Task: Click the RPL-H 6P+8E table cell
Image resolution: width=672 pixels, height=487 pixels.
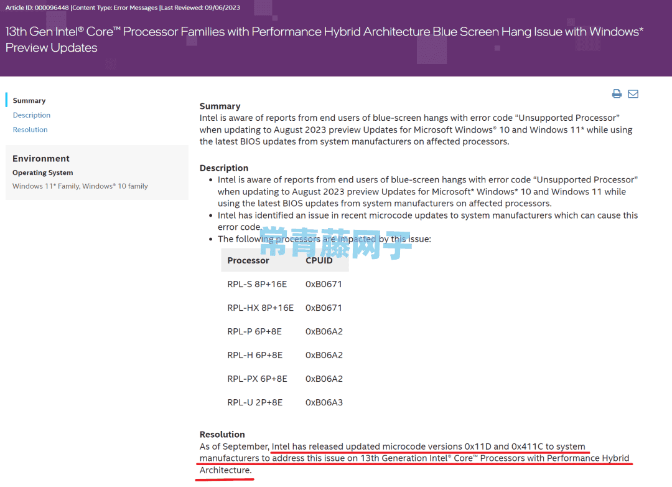Action: [255, 355]
